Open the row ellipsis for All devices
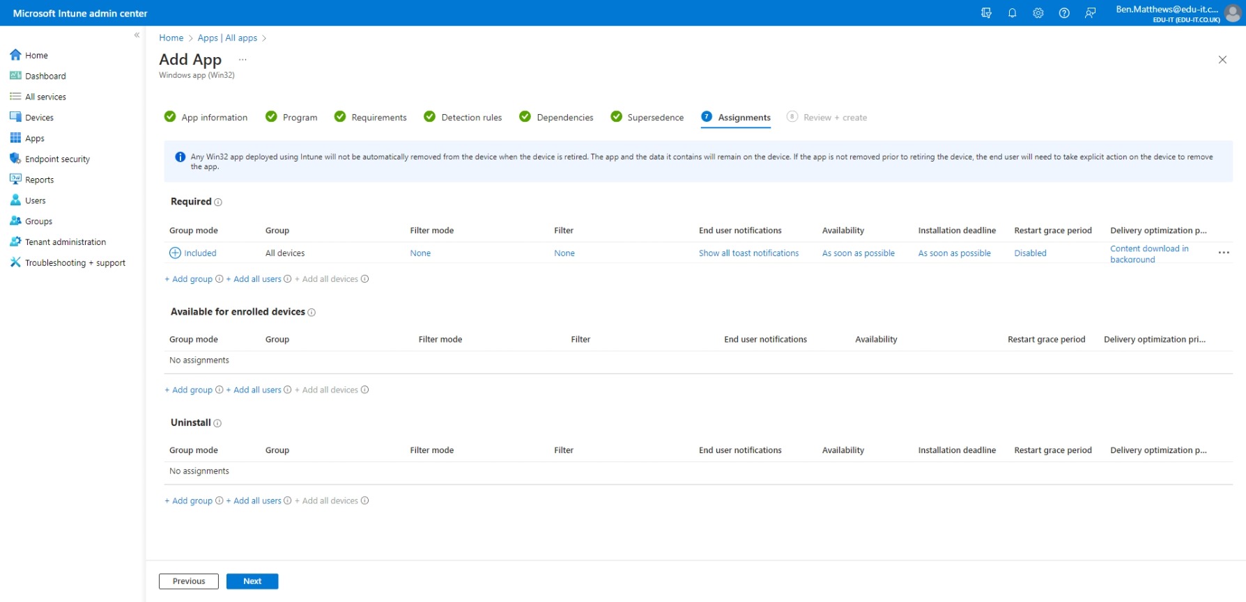 pos(1224,253)
